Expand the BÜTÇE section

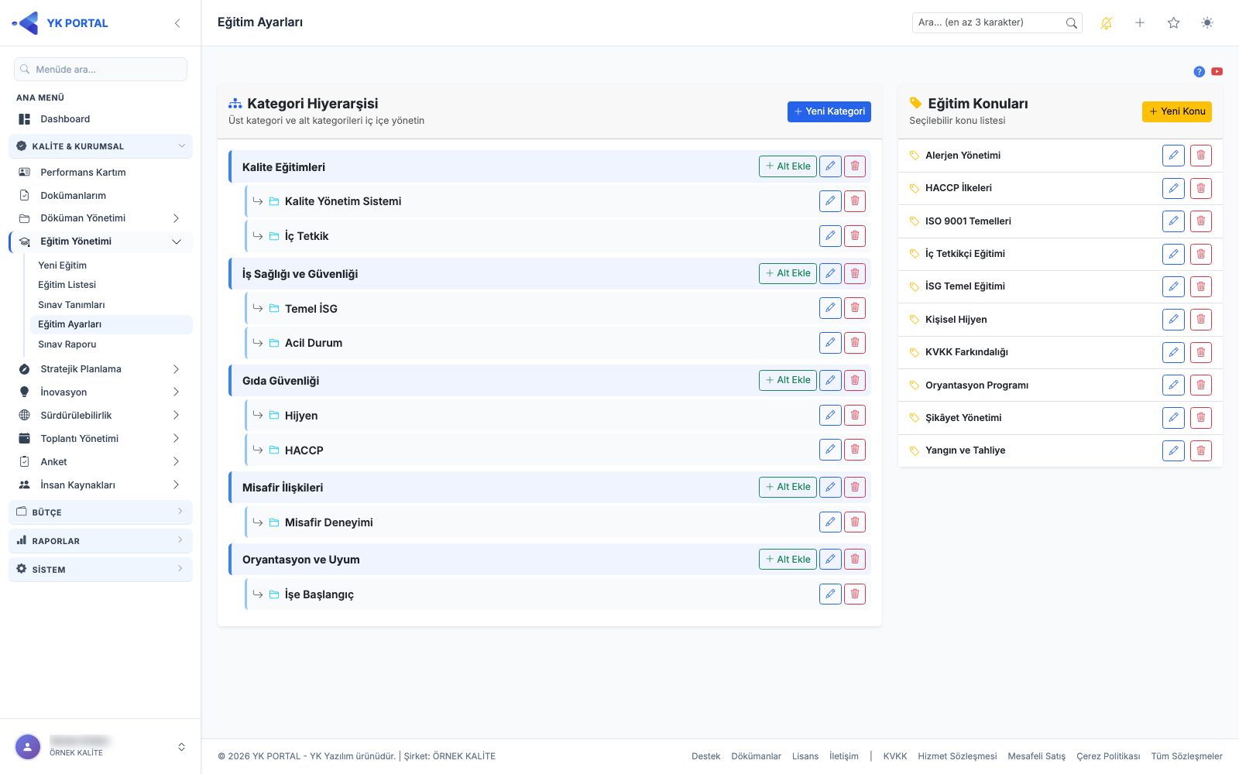point(101,512)
